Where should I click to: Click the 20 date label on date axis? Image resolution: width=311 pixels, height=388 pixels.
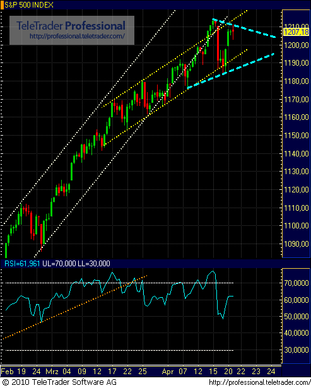pos(228,372)
